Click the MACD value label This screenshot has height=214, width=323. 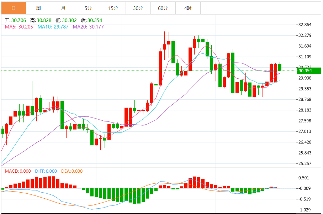click(x=18, y=171)
